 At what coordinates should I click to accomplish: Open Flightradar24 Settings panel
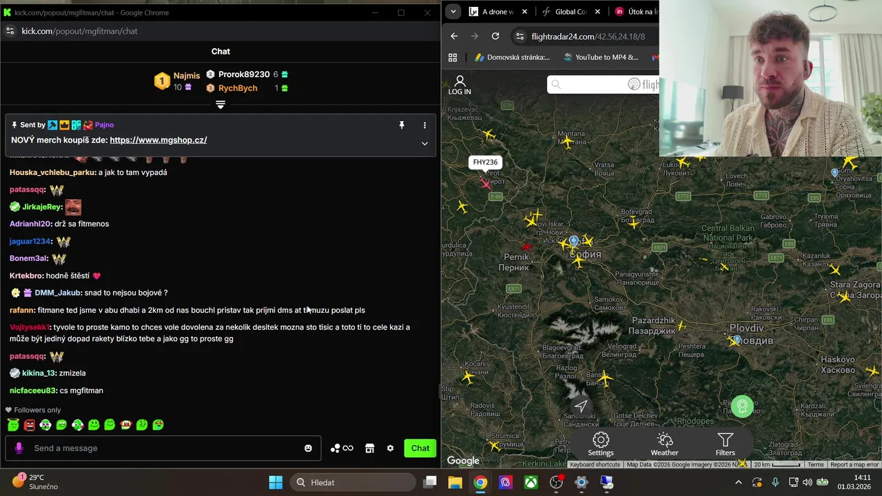coord(601,444)
